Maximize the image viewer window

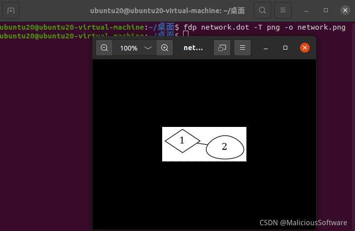point(285,48)
